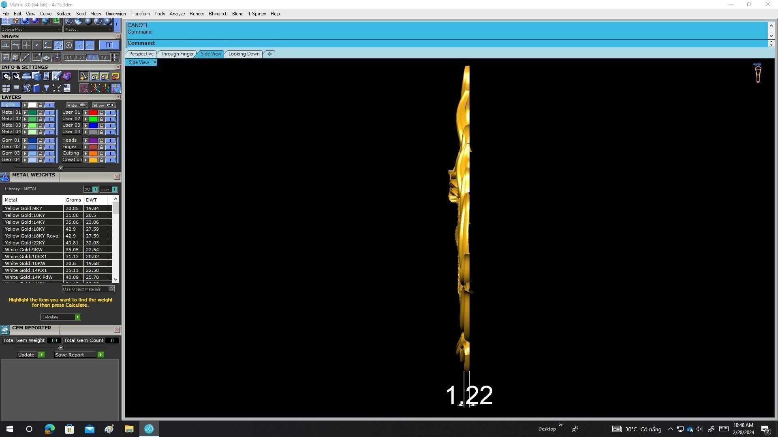The width and height of the screenshot is (778, 437).
Task: Click the notepad with pencil icon
Action: (x=56, y=76)
